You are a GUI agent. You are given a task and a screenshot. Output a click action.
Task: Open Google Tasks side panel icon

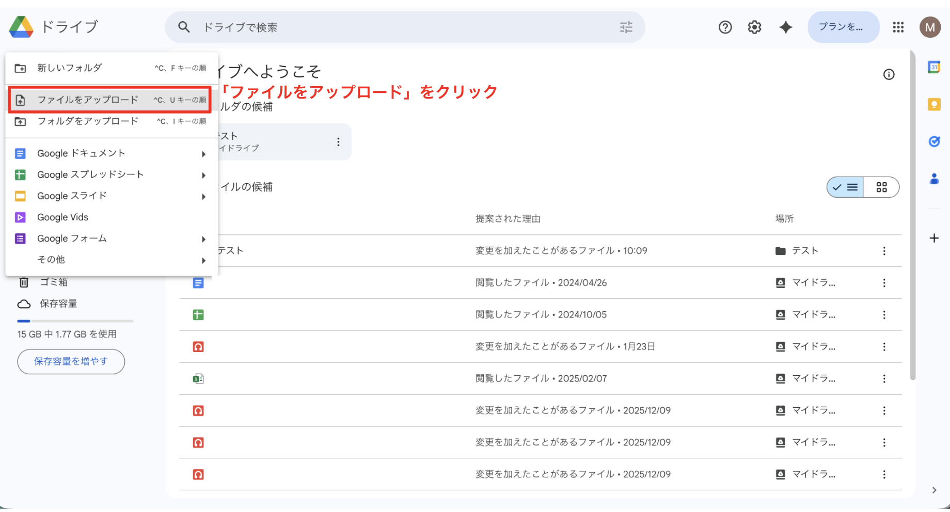point(934,141)
